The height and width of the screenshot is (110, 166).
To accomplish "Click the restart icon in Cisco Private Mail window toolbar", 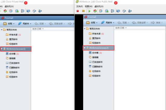I will pyautogui.click(x=5, y=11).
